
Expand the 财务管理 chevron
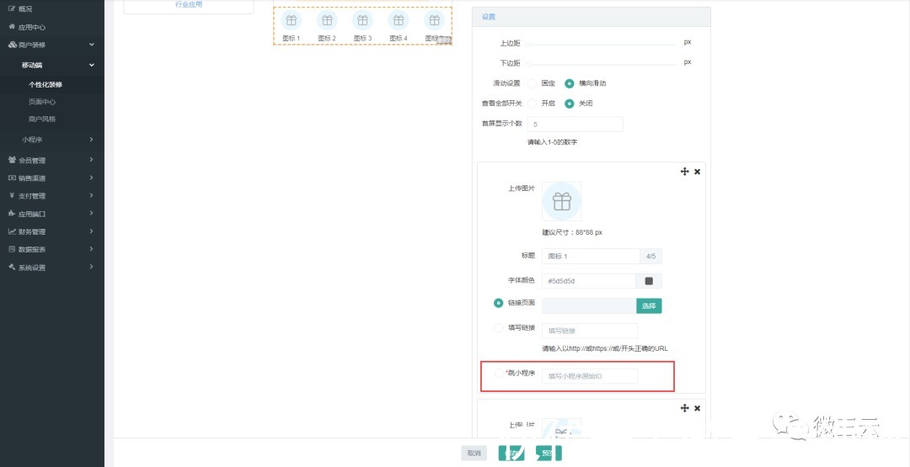92,231
